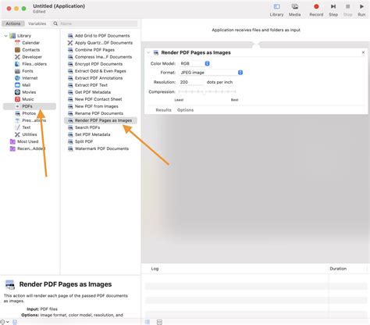The height and width of the screenshot is (325, 370).
Task: Select the Presentations category
Action: point(30,120)
